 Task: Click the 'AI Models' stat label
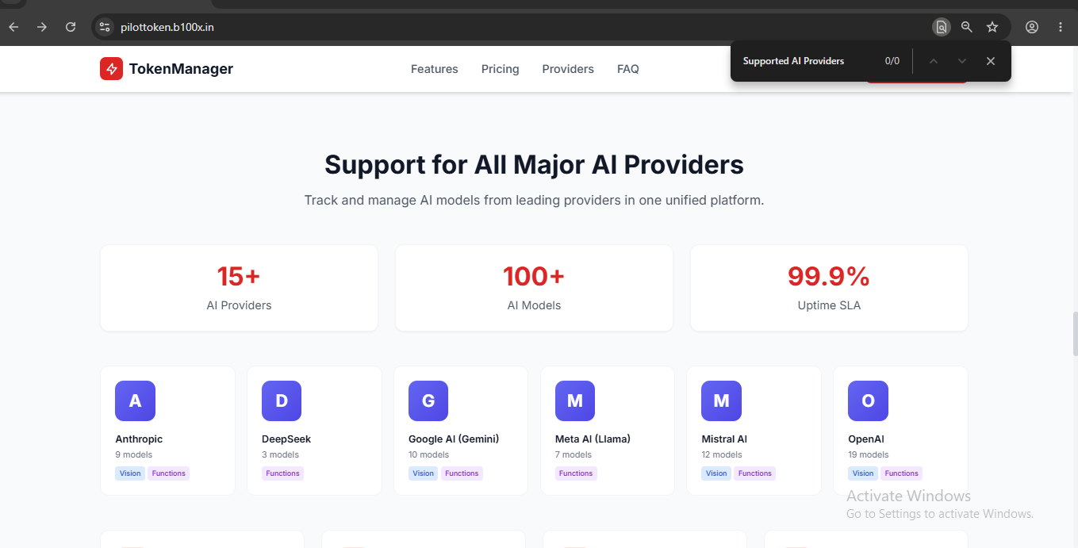(534, 305)
